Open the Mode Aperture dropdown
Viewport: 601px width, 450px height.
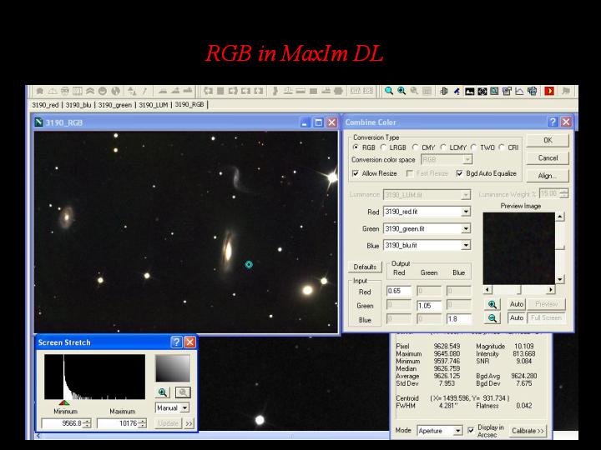458,431
